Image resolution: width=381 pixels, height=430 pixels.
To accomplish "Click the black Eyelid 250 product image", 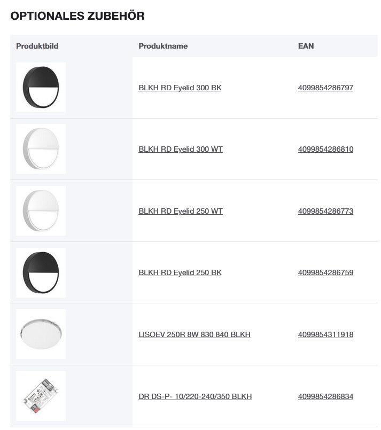I will coord(41,272).
